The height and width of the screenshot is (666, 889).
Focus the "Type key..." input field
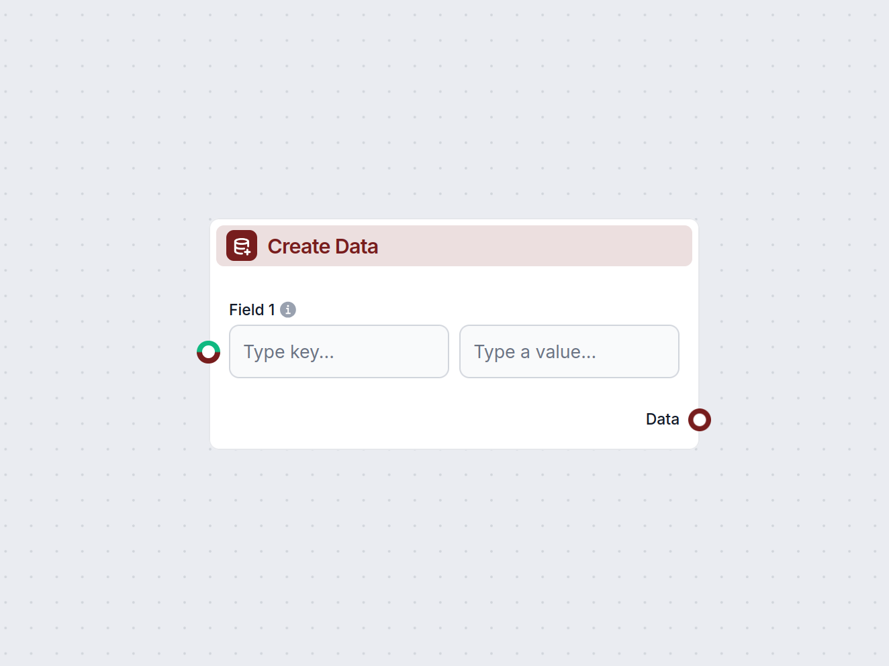click(x=338, y=351)
